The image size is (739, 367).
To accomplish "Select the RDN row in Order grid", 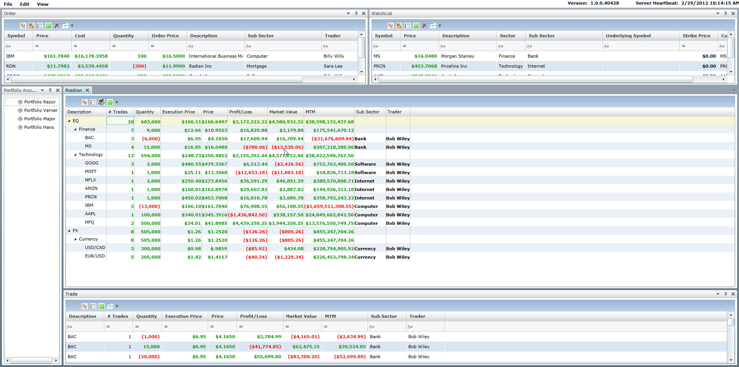I will (x=181, y=66).
